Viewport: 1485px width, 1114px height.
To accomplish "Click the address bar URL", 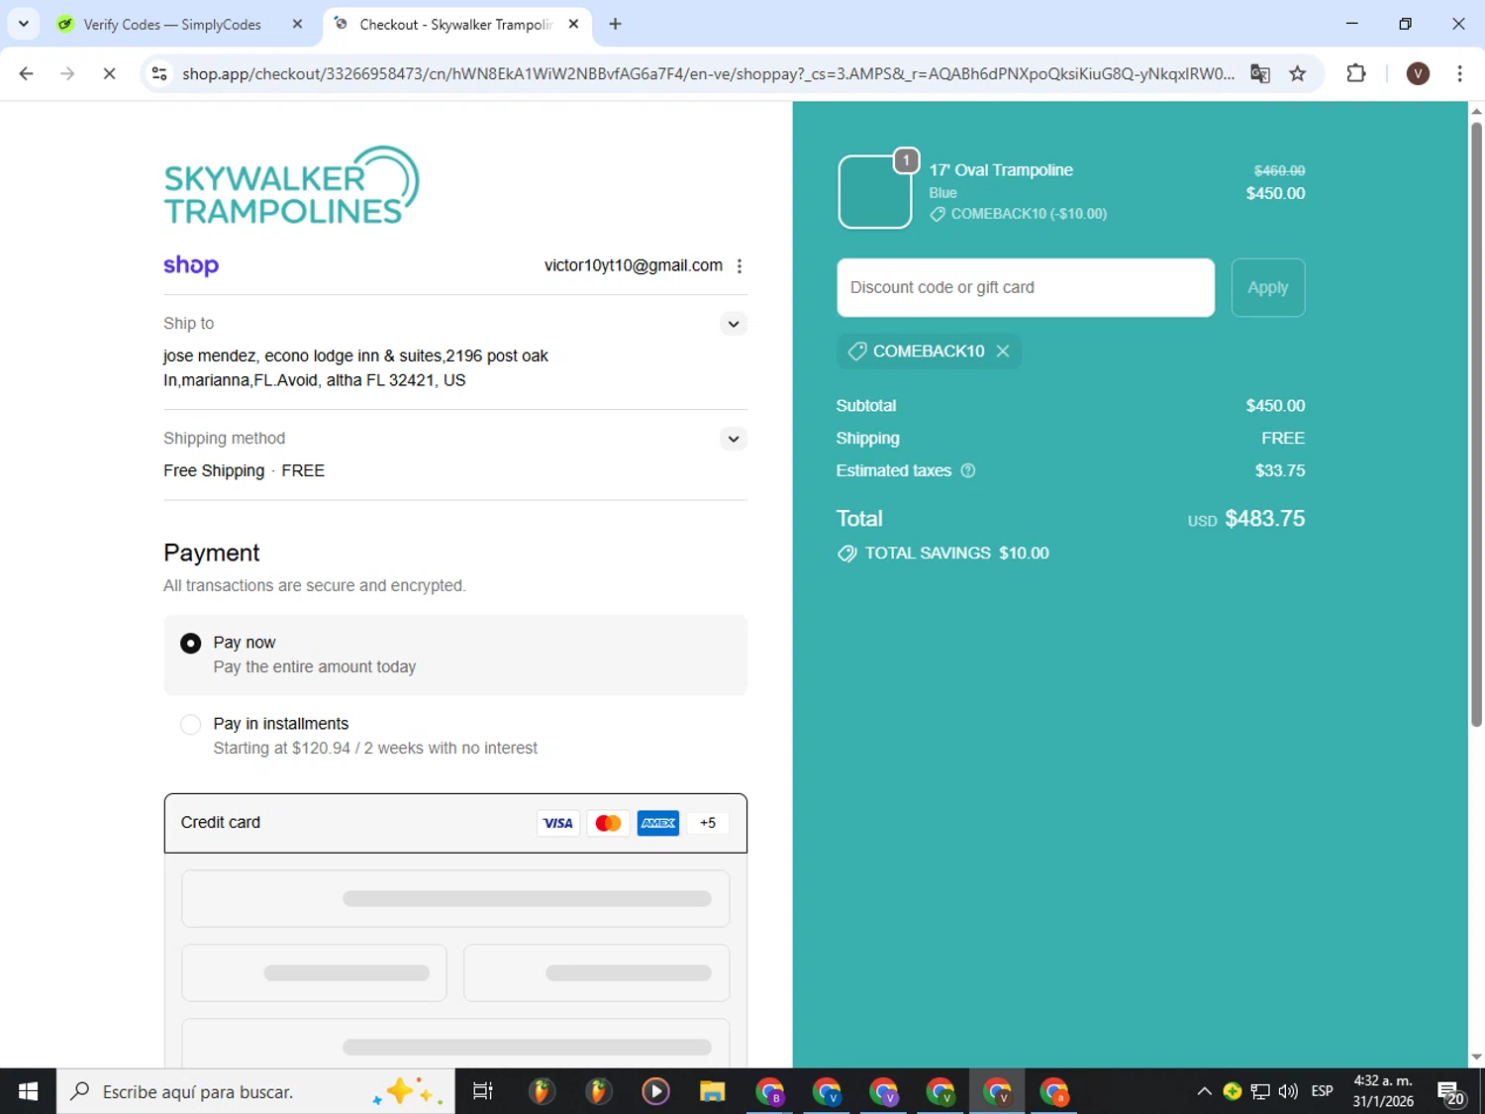I will tap(708, 74).
